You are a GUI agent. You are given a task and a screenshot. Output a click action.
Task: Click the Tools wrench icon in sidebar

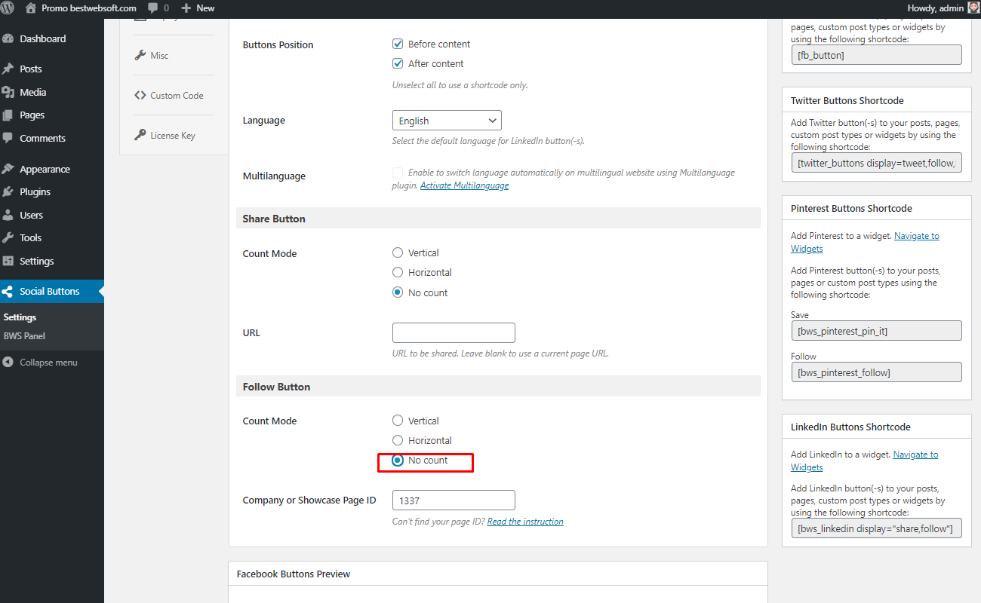point(8,237)
